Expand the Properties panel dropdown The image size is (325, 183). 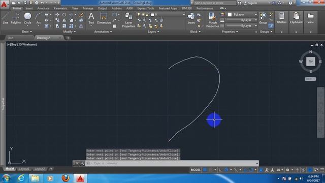(230, 32)
